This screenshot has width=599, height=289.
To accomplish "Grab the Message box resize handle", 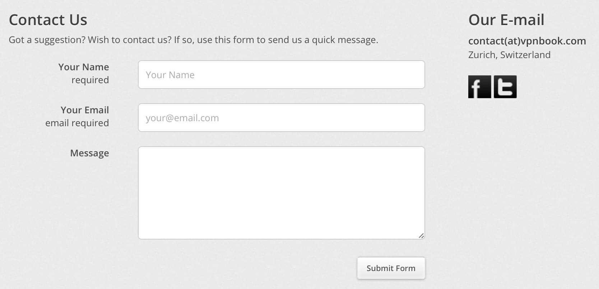I will [x=421, y=236].
